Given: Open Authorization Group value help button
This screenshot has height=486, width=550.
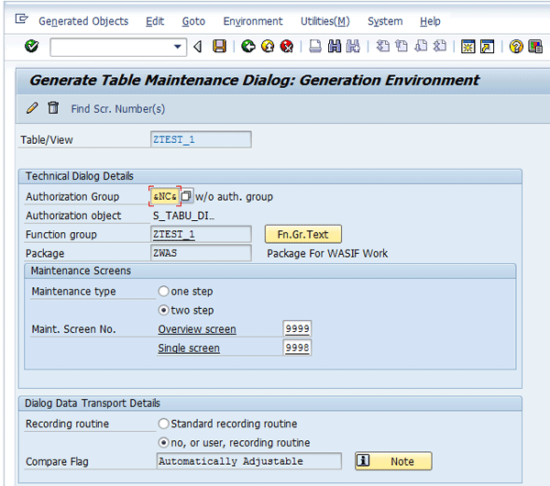Looking at the screenshot, I should pos(186,196).
